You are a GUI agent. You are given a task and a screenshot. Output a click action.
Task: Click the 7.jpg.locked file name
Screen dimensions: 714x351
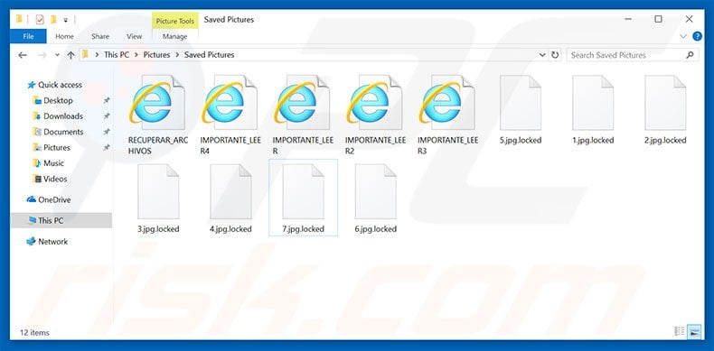pyautogui.click(x=304, y=228)
